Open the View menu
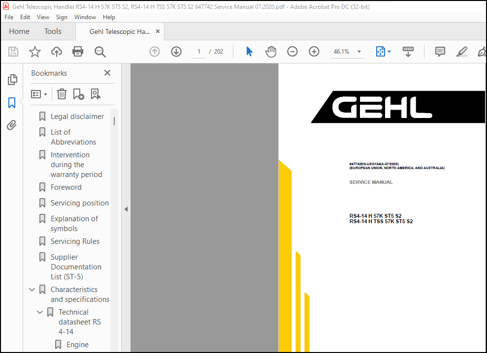The image size is (487, 353). click(x=43, y=17)
